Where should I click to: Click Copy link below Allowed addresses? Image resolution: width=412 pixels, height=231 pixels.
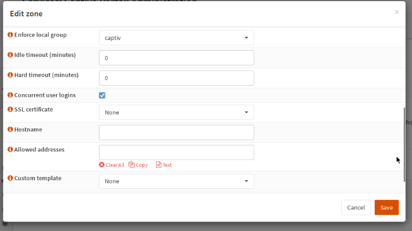click(x=138, y=165)
